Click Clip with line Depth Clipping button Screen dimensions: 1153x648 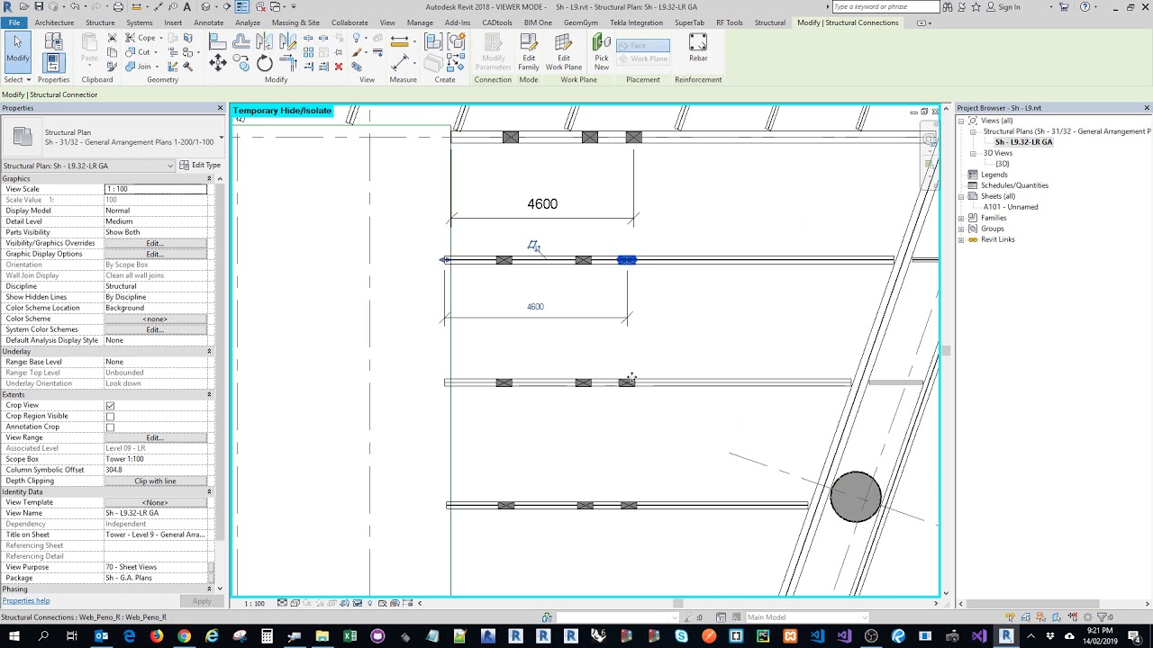pos(155,481)
